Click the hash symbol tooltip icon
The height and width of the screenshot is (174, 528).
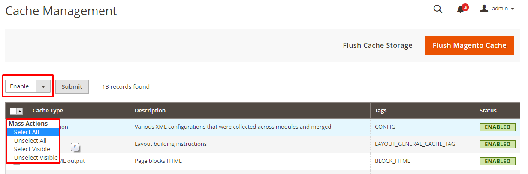pyautogui.click(x=75, y=147)
